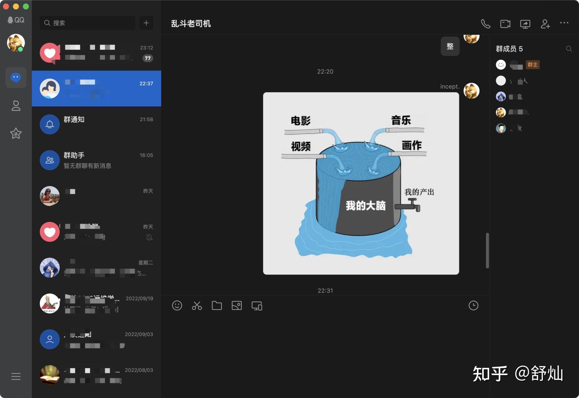579x398 pixels.
Task: Select the screenshot scissors tool
Action: (x=197, y=305)
